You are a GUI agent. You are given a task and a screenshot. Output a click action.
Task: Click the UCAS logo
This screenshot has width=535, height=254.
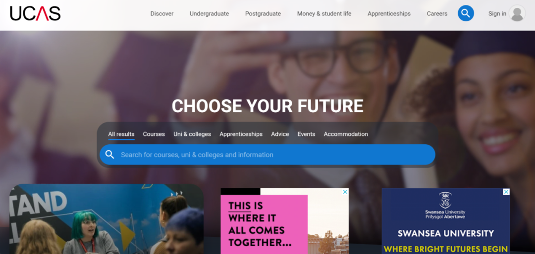point(35,14)
